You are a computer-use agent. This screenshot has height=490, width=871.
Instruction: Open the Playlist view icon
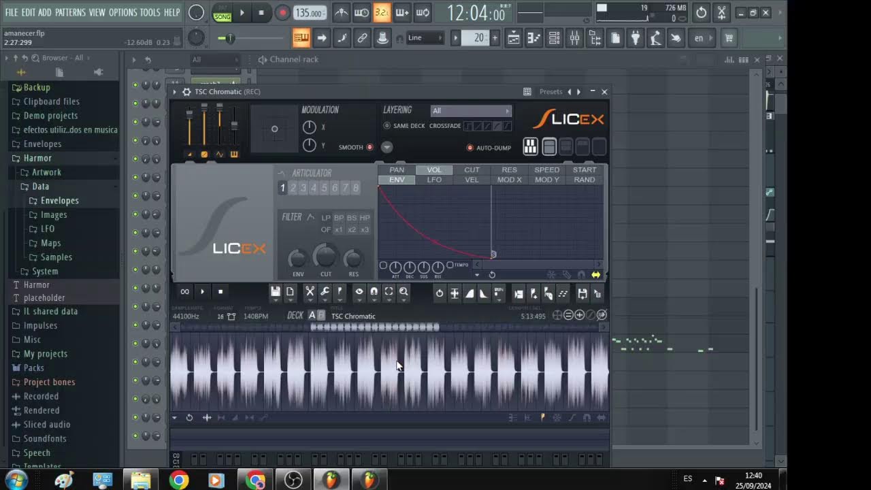[514, 38]
